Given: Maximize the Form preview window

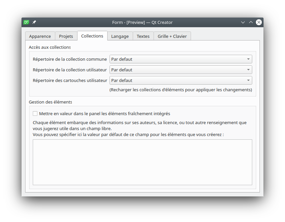Looking at the screenshot, I should tap(251, 22).
